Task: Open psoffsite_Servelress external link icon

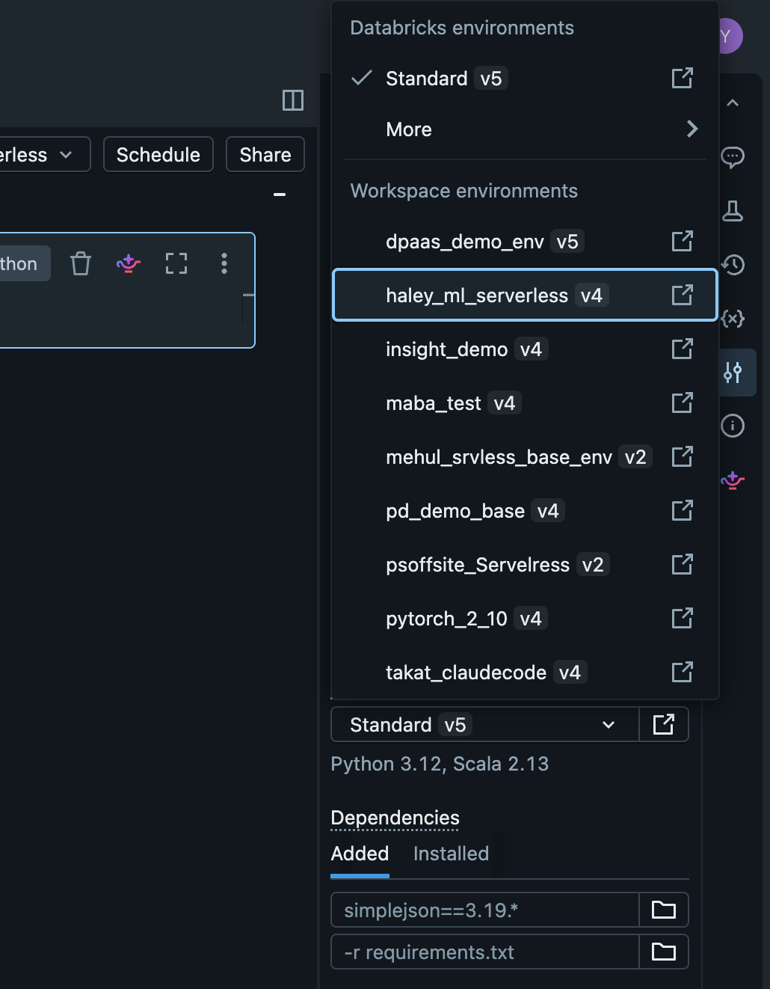Action: coord(682,564)
